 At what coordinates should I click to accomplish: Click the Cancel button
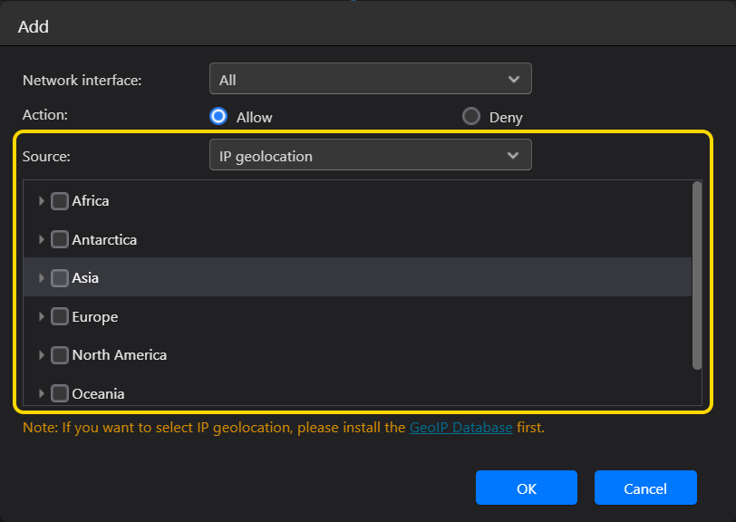point(645,488)
